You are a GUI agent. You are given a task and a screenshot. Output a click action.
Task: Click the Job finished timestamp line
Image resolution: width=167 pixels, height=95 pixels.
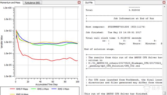(x=114, y=32)
